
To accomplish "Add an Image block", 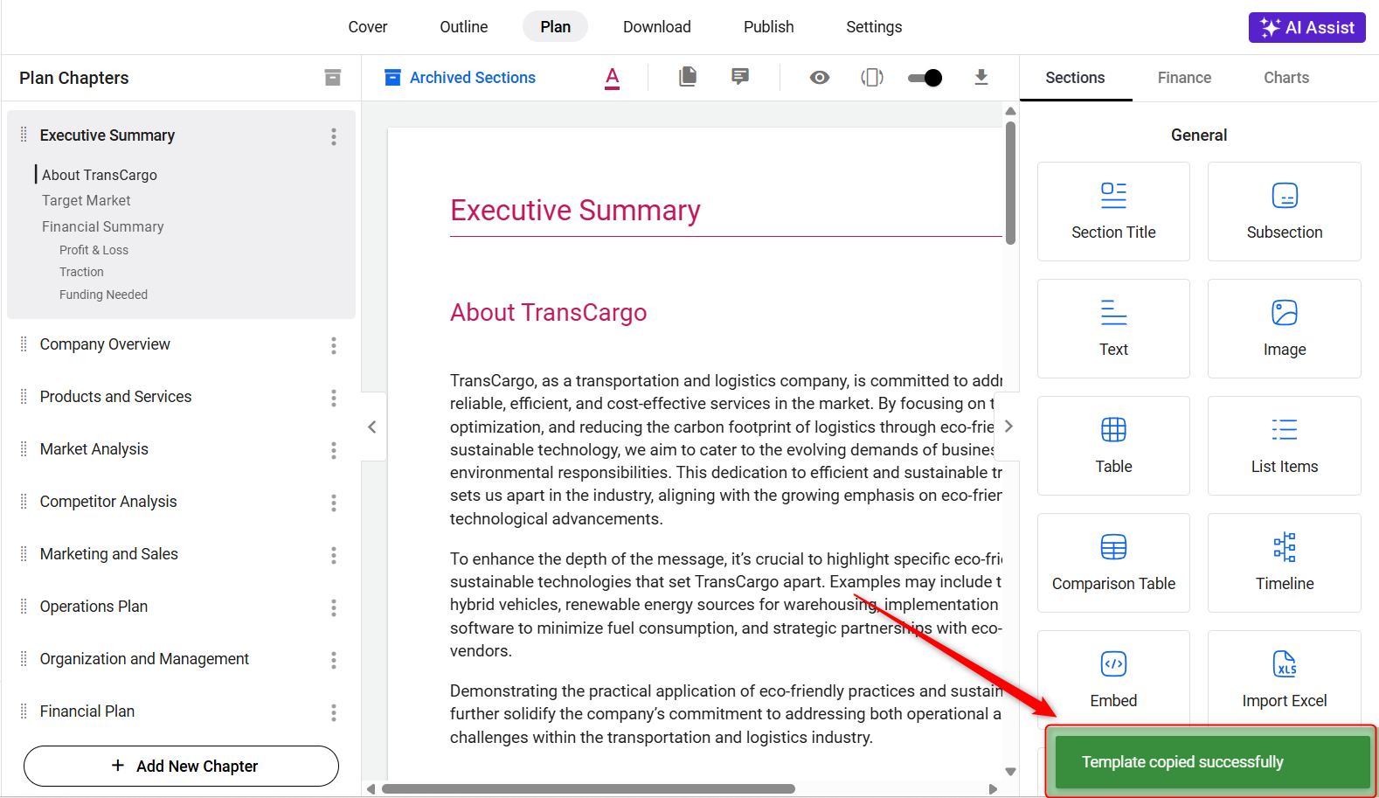I will [x=1285, y=329].
